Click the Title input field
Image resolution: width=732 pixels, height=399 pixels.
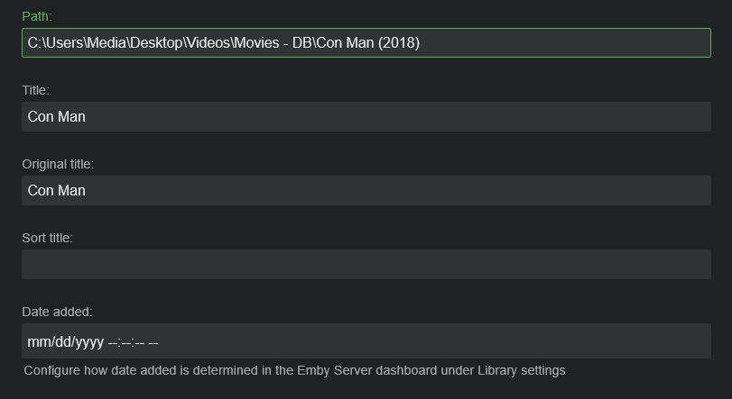pos(366,116)
